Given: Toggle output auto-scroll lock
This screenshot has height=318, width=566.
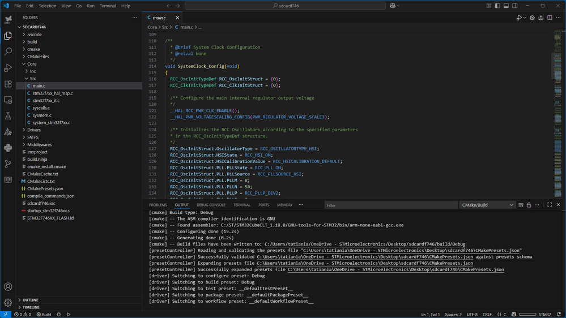Looking at the screenshot, I should click(529, 205).
